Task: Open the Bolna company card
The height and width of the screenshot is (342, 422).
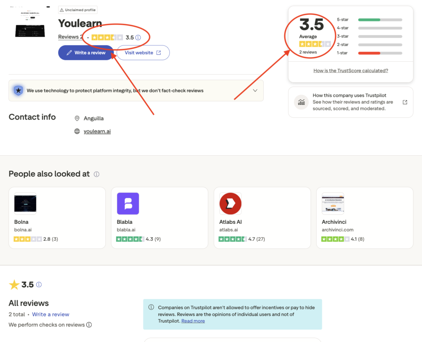Action: [57, 218]
